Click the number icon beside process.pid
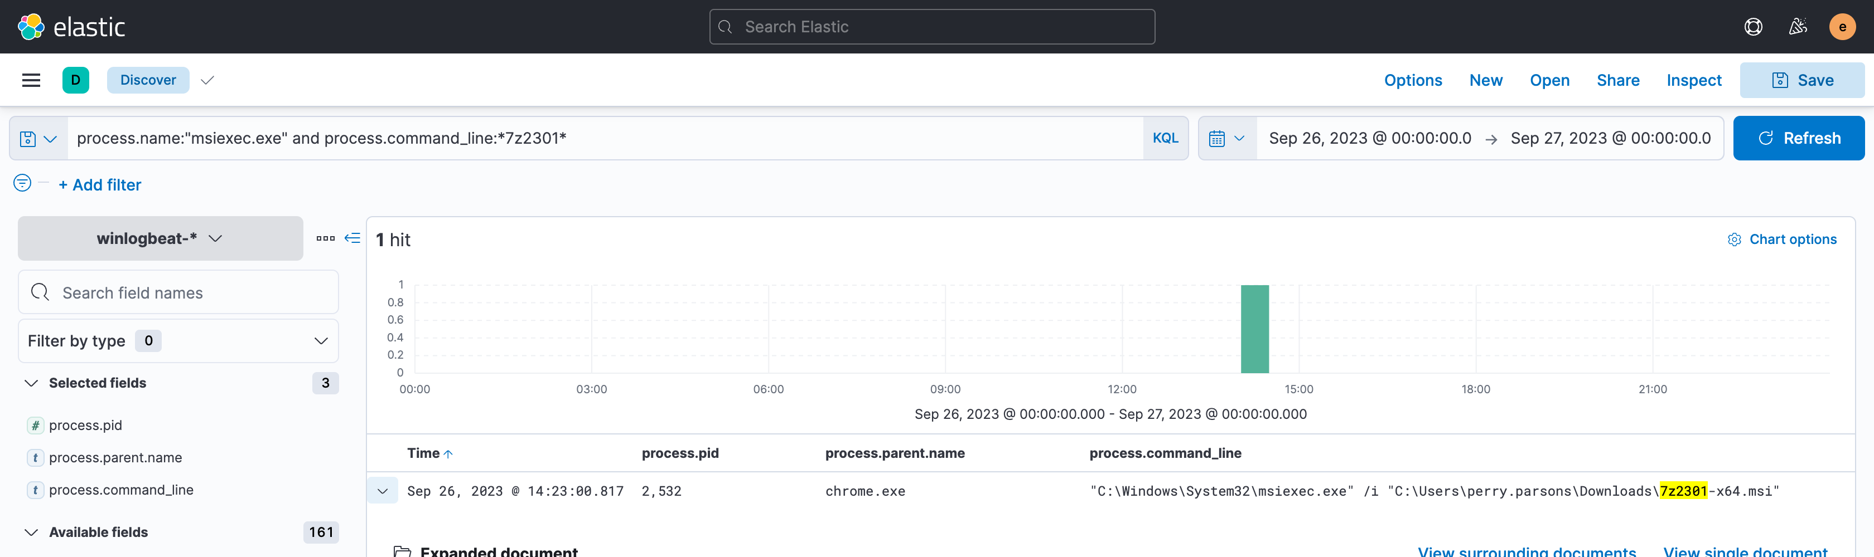 35,426
